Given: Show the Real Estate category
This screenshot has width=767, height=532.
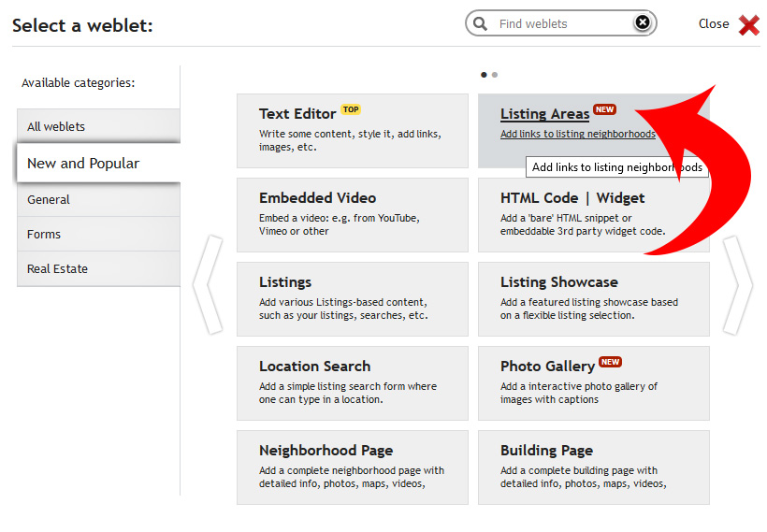Looking at the screenshot, I should pyautogui.click(x=99, y=269).
